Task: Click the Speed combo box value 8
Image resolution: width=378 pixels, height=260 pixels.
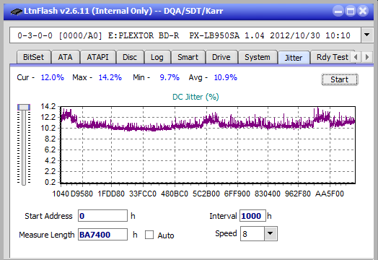Action: (252, 234)
